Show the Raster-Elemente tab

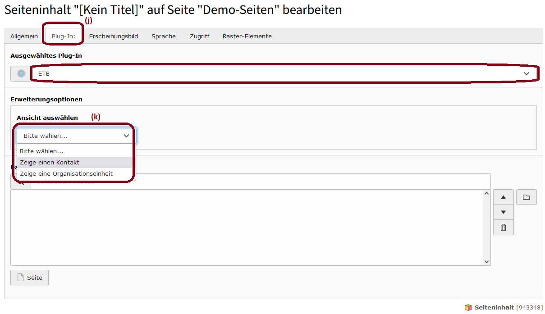(247, 36)
